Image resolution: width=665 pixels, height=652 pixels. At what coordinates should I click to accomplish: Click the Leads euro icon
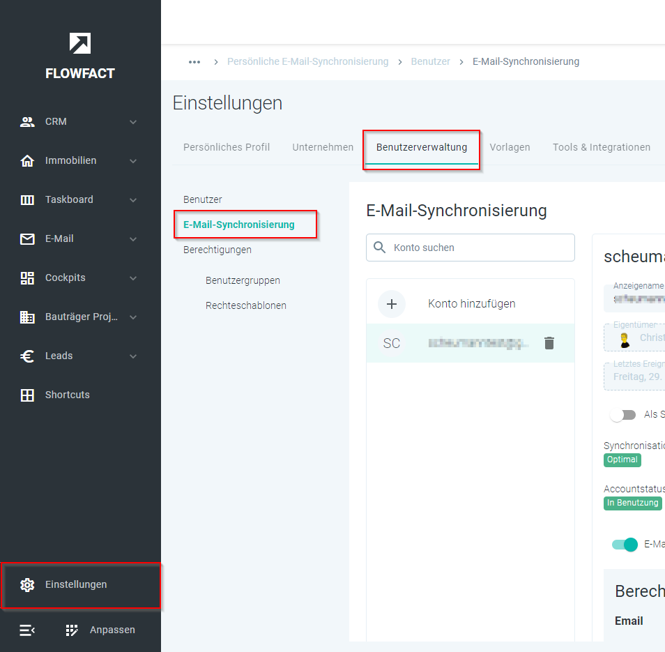coord(27,356)
